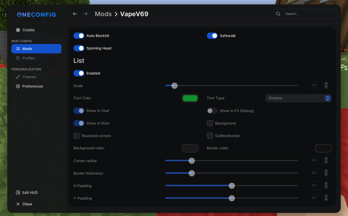Open the Background color swatch
348x216 pixels.
pyautogui.click(x=190, y=148)
